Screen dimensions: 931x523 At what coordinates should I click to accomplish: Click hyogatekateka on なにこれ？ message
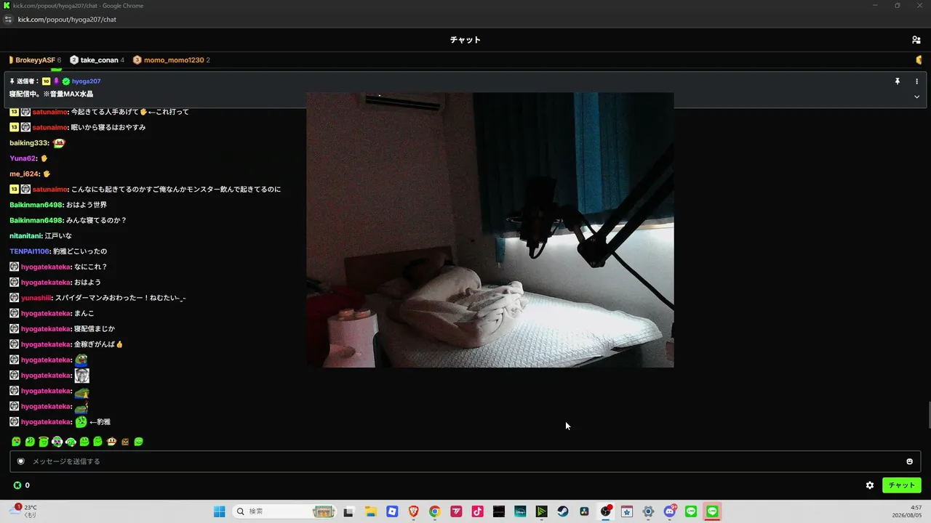tap(45, 267)
